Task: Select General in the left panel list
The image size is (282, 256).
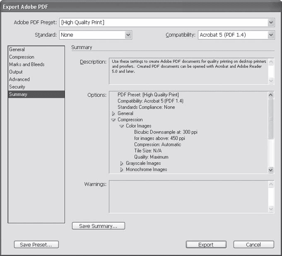Action: (x=17, y=49)
